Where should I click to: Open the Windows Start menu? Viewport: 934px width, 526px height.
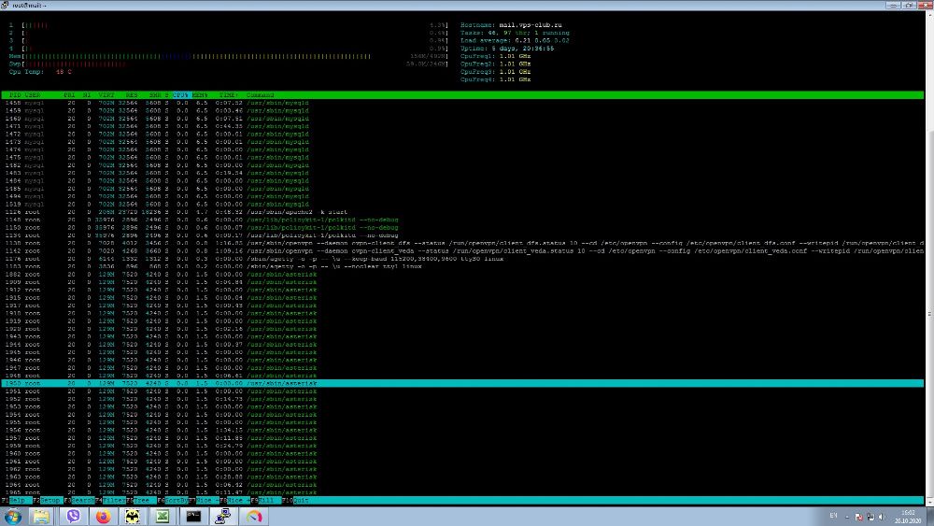pyautogui.click(x=12, y=516)
